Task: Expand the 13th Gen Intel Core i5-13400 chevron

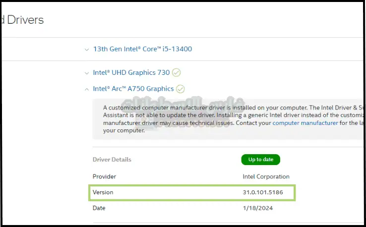Action: (x=87, y=49)
